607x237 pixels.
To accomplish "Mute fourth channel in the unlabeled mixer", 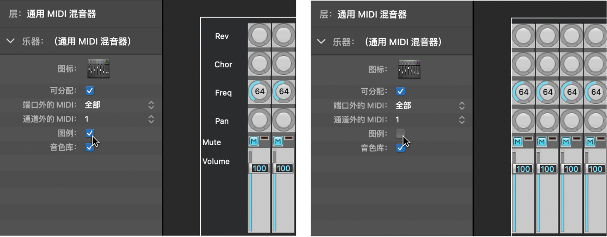I will (x=590, y=141).
